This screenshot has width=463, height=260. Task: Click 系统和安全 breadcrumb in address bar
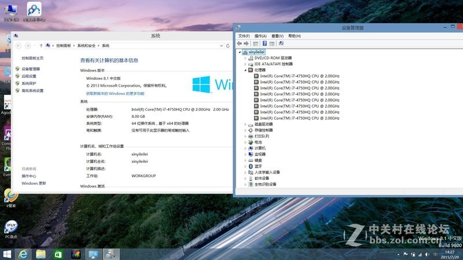(x=86, y=46)
